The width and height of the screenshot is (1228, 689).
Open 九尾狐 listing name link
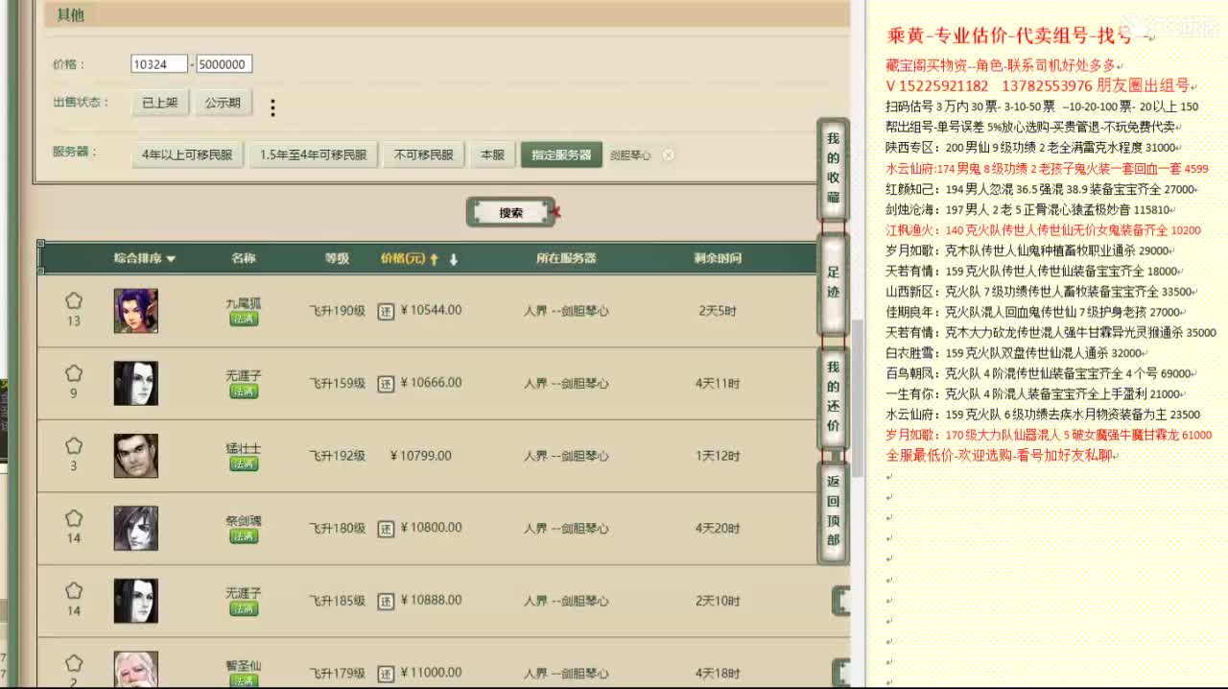click(244, 303)
